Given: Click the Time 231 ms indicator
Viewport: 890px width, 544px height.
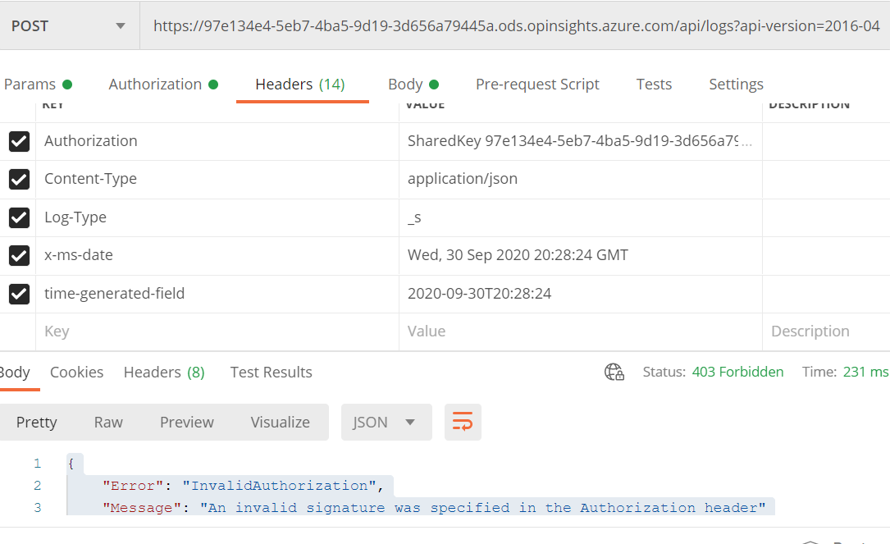Looking at the screenshot, I should coord(860,372).
